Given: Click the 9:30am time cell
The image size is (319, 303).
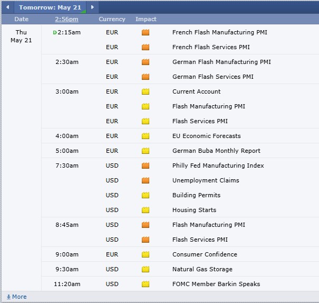Looking at the screenshot, I should (67, 269).
